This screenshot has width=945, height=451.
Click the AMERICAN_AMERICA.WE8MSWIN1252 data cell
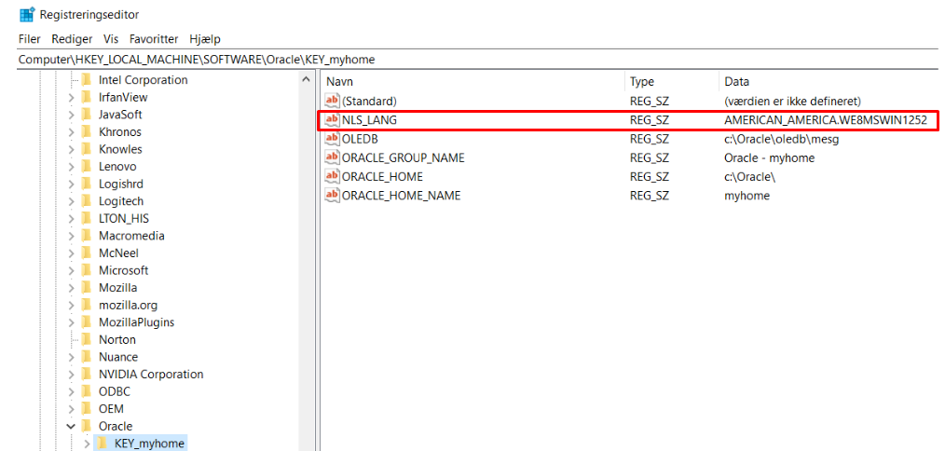click(826, 120)
